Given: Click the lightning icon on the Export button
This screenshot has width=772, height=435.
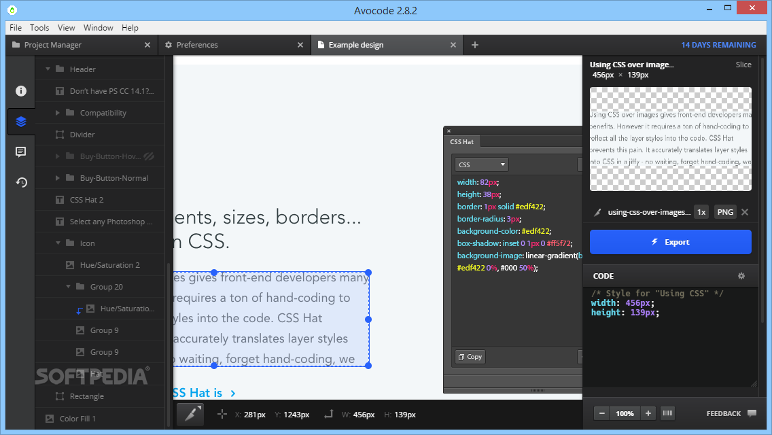Looking at the screenshot, I should coord(654,242).
